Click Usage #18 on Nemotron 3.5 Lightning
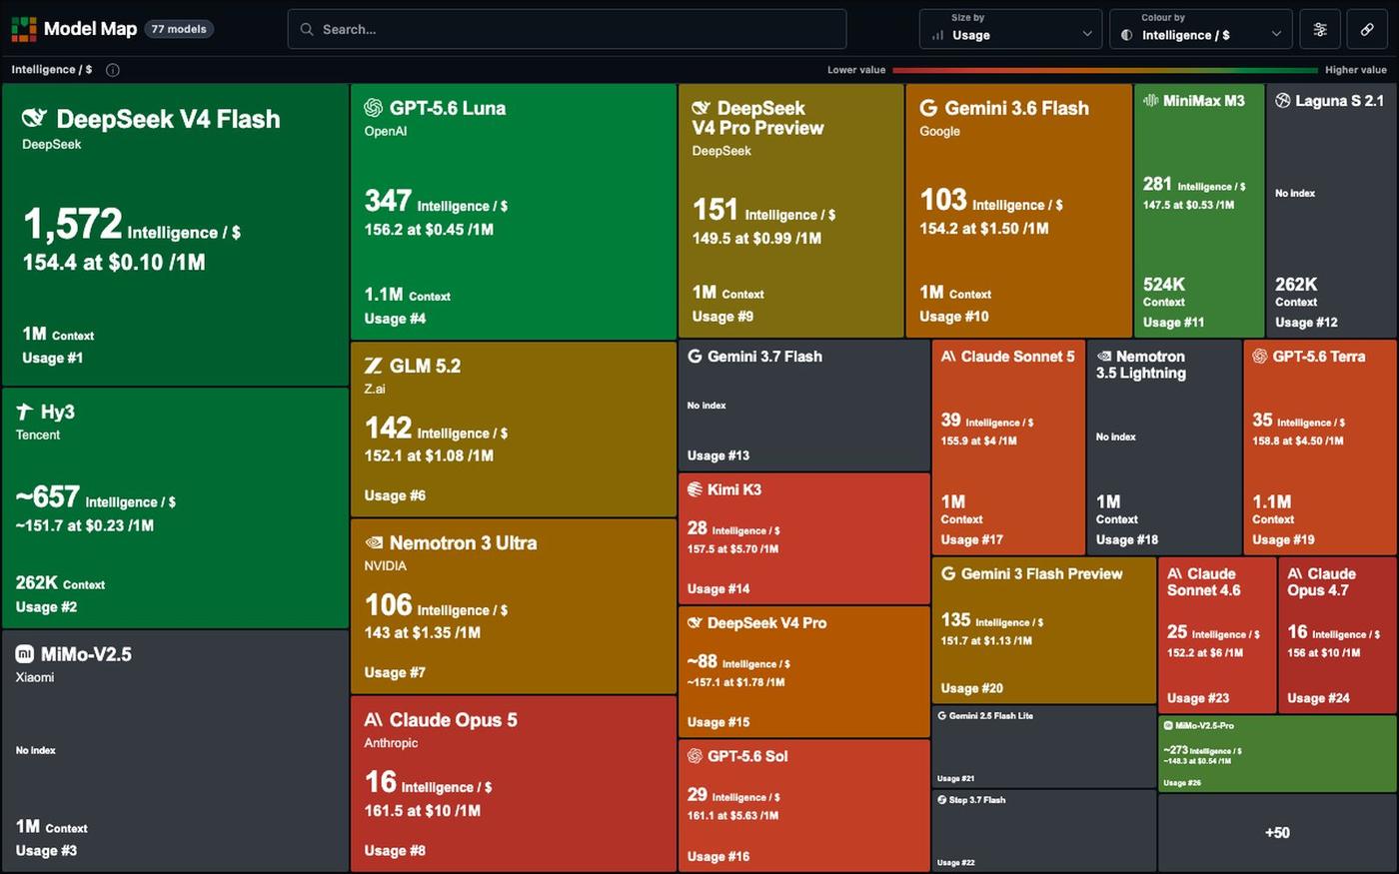1399x874 pixels. pos(1126,540)
